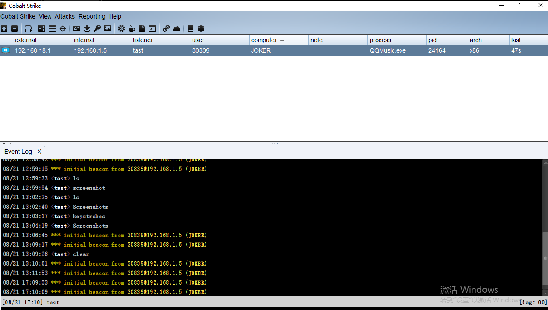Click the coffee cup Java applet icon

click(x=132, y=29)
